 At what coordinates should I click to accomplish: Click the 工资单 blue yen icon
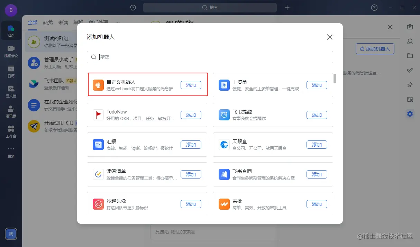click(224, 85)
